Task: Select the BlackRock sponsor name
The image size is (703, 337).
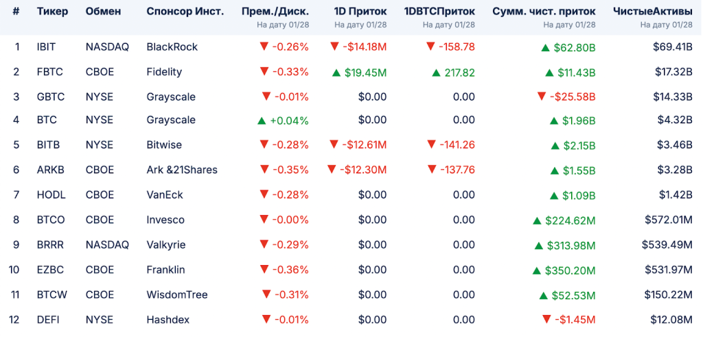Action: point(172,47)
